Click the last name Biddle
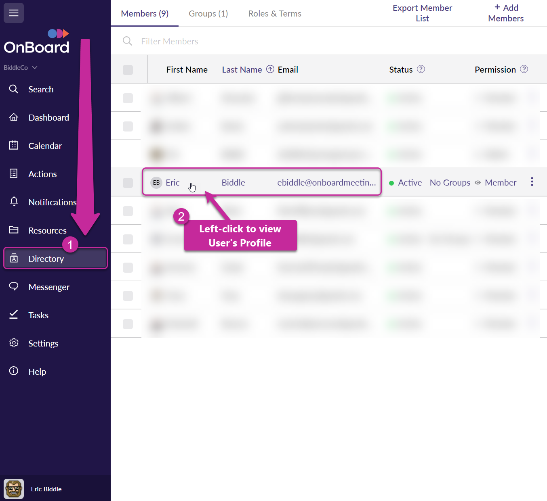 click(x=233, y=182)
